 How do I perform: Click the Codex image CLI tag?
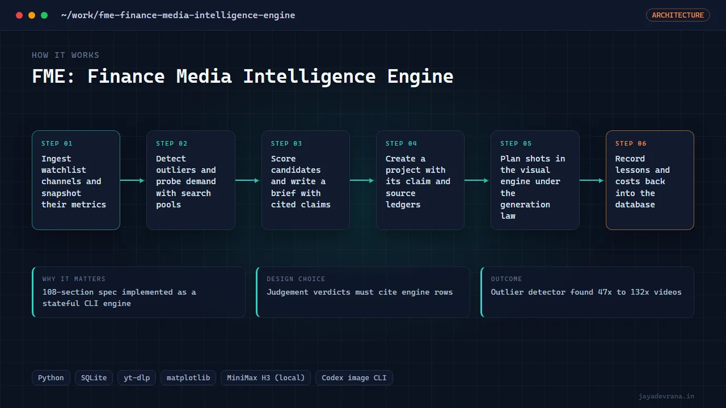354,377
